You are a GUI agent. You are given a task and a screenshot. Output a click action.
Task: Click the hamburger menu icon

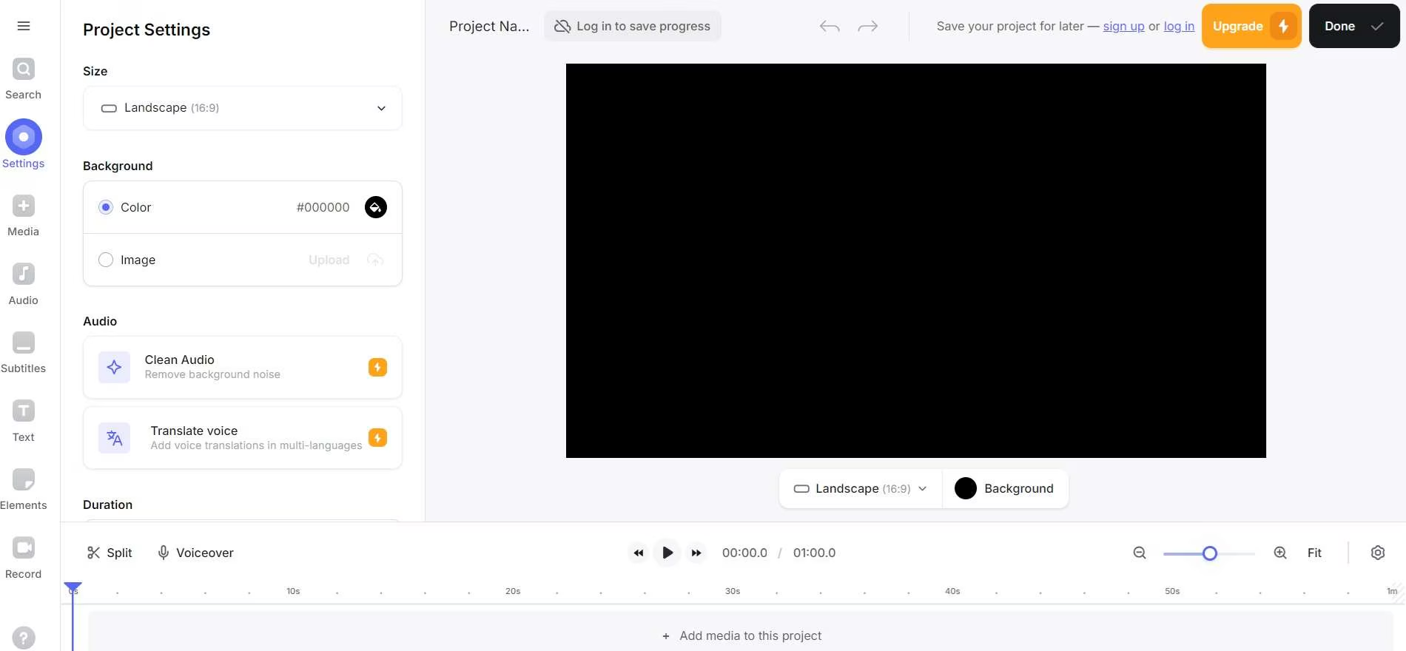[x=24, y=26]
